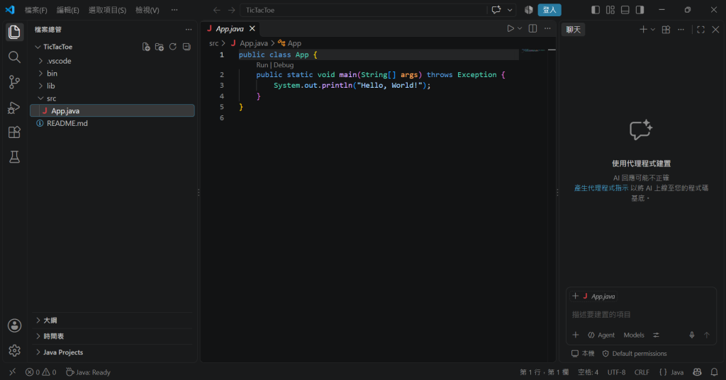Create a new file in TicTacToe
The width and height of the screenshot is (726, 380).
pyautogui.click(x=146, y=47)
